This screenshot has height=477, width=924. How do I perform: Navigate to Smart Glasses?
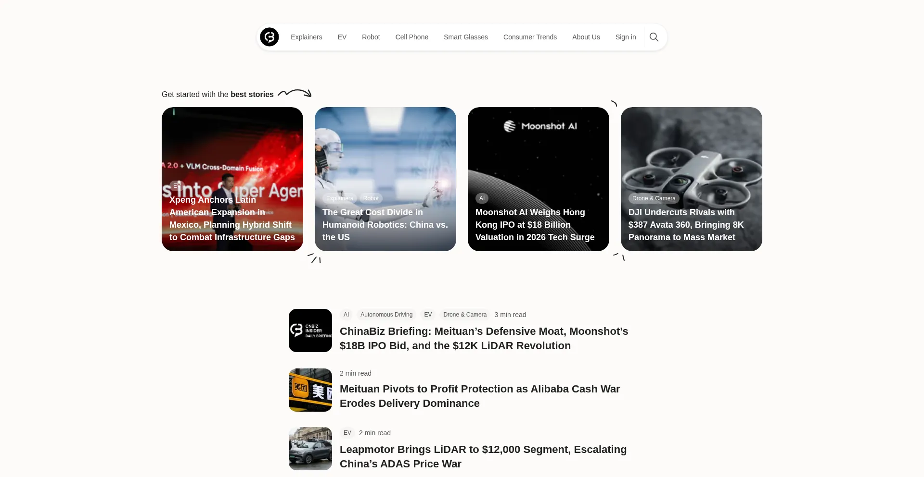tap(466, 37)
